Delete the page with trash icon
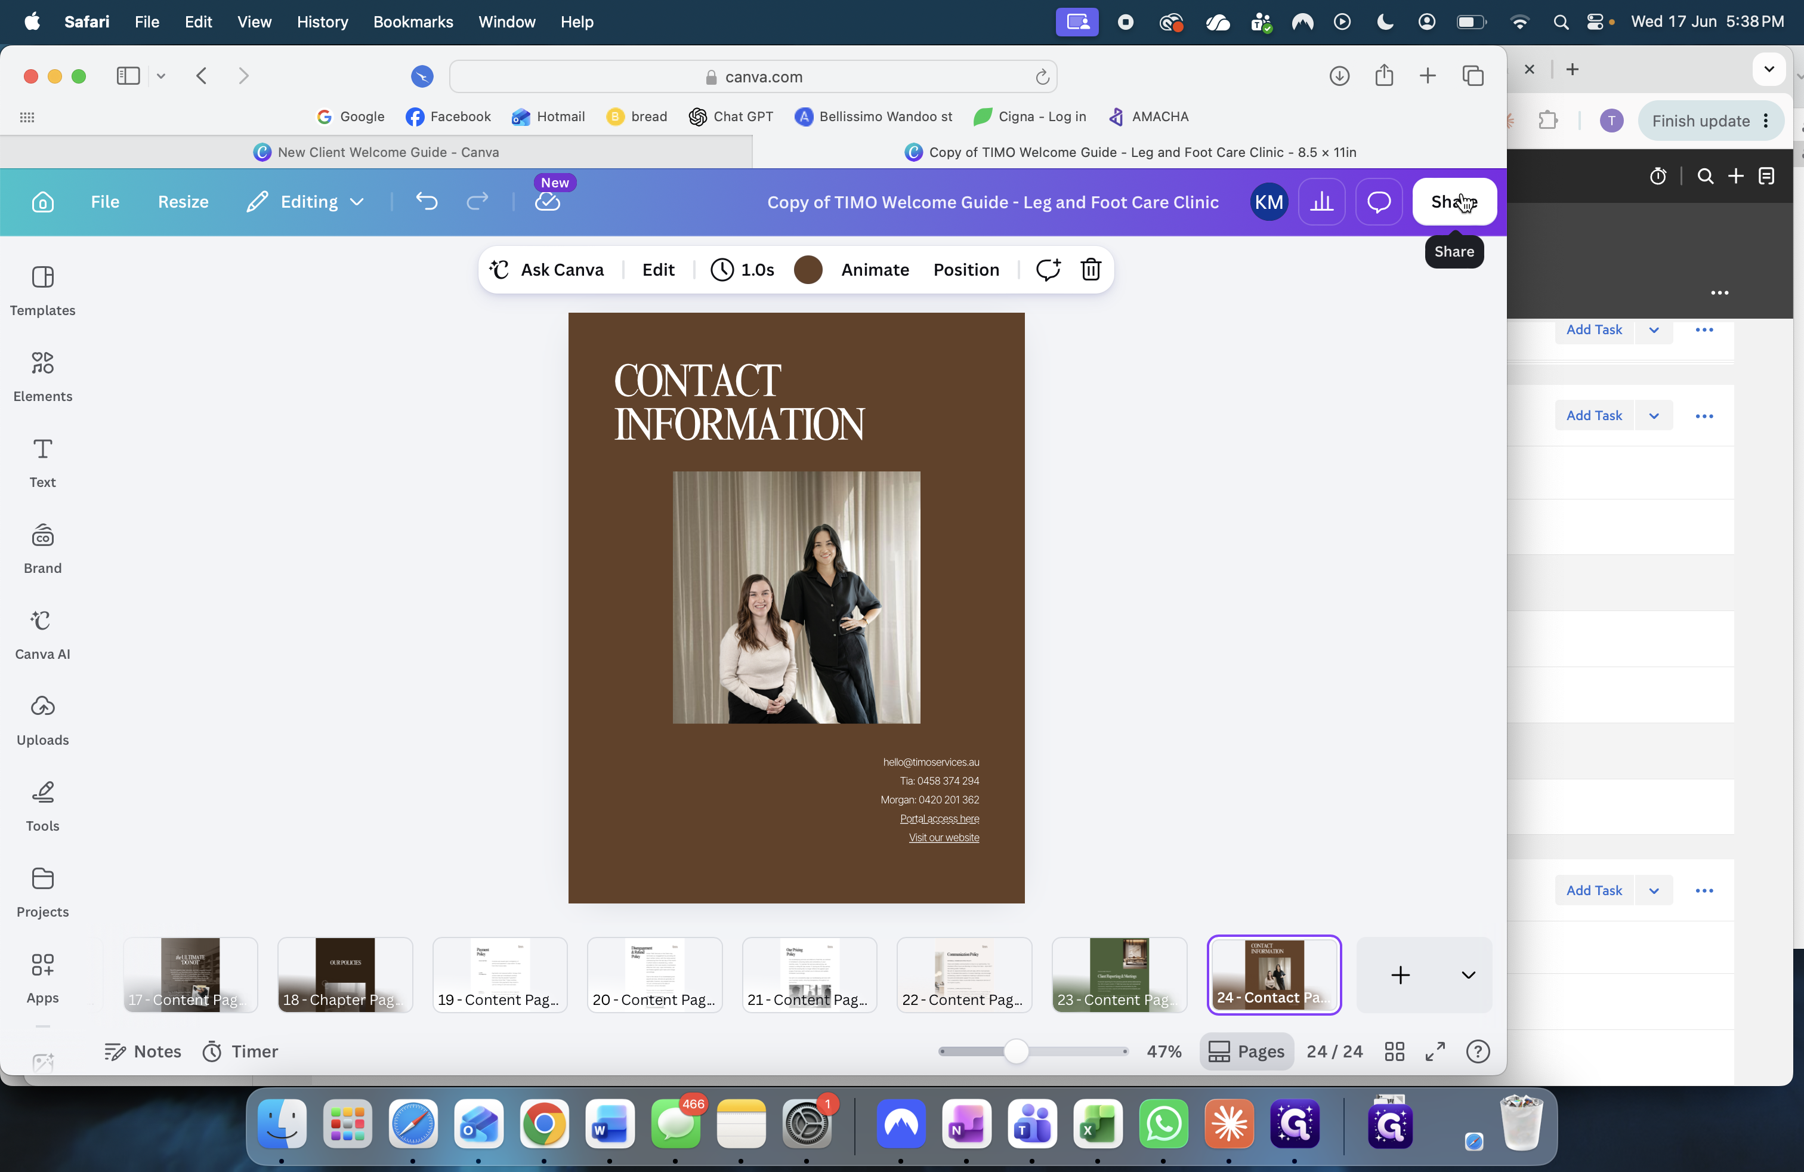 pos(1091,270)
